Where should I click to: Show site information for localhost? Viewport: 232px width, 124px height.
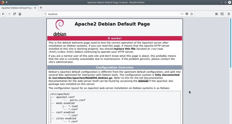(x=45, y=14)
